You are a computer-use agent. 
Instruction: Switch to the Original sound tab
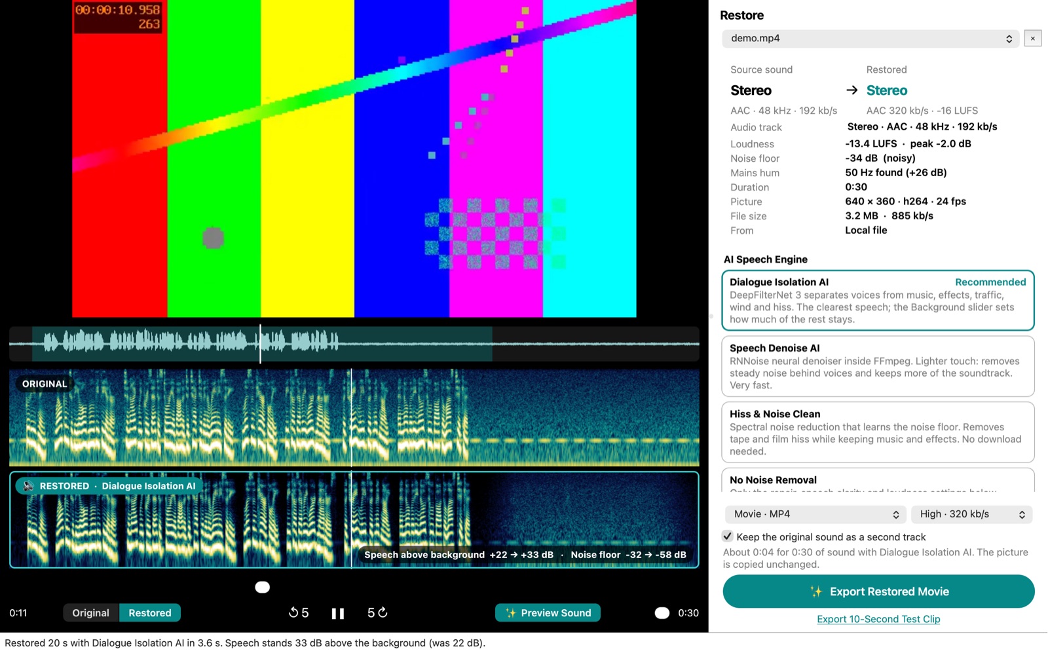90,613
